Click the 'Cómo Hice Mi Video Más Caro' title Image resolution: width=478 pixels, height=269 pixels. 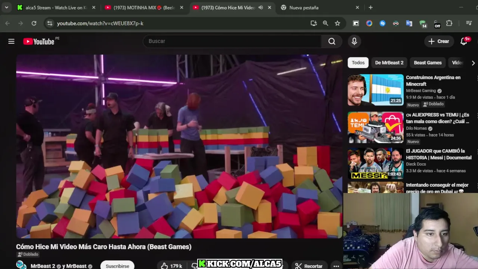coord(104,247)
